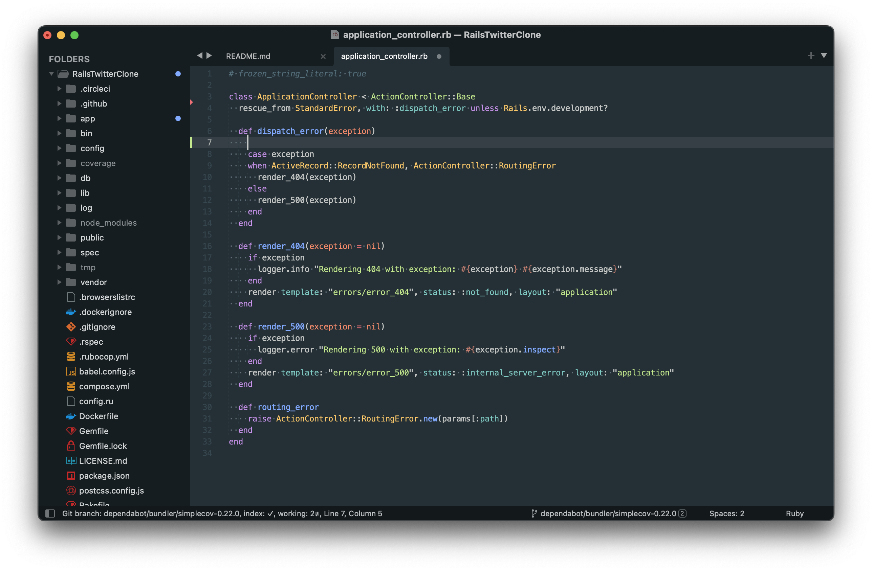Click the git branch icon in status bar

[535, 513]
